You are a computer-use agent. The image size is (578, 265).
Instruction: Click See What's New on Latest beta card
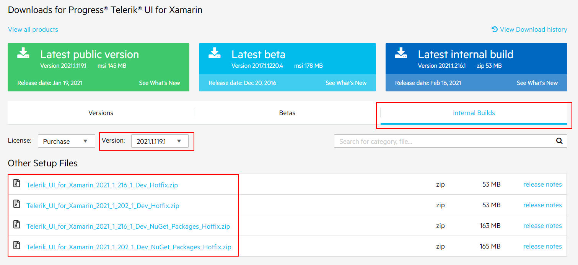(x=346, y=83)
